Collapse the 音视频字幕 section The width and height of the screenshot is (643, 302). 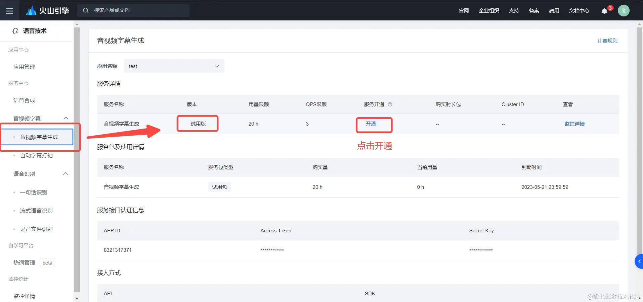click(66, 118)
